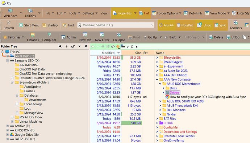Viewport: 250px width, 143px height.
Task: Close the Folder Tree panel
Action: [x=86, y=46]
